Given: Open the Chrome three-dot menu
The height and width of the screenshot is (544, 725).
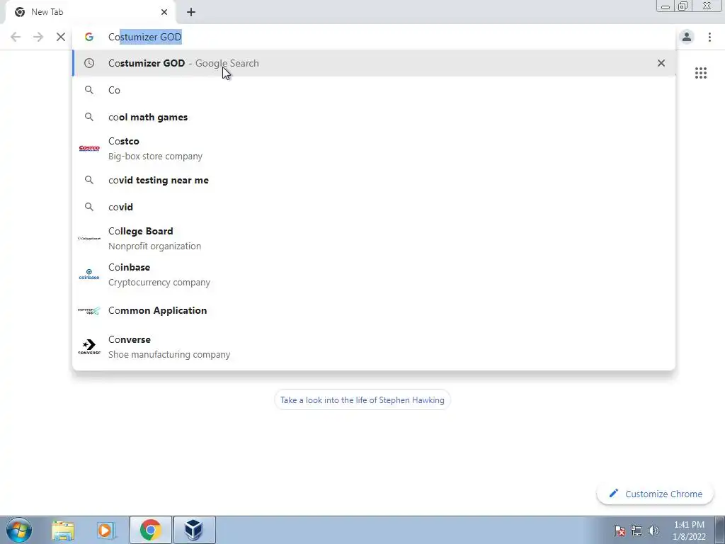Looking at the screenshot, I should [x=709, y=37].
